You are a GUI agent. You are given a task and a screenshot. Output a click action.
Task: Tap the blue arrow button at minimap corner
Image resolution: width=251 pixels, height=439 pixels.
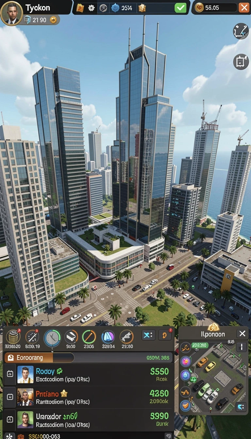point(241,407)
